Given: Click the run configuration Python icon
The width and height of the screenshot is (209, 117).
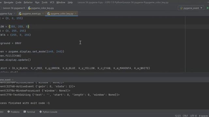Looking at the screenshot, I should [x=181, y=8].
